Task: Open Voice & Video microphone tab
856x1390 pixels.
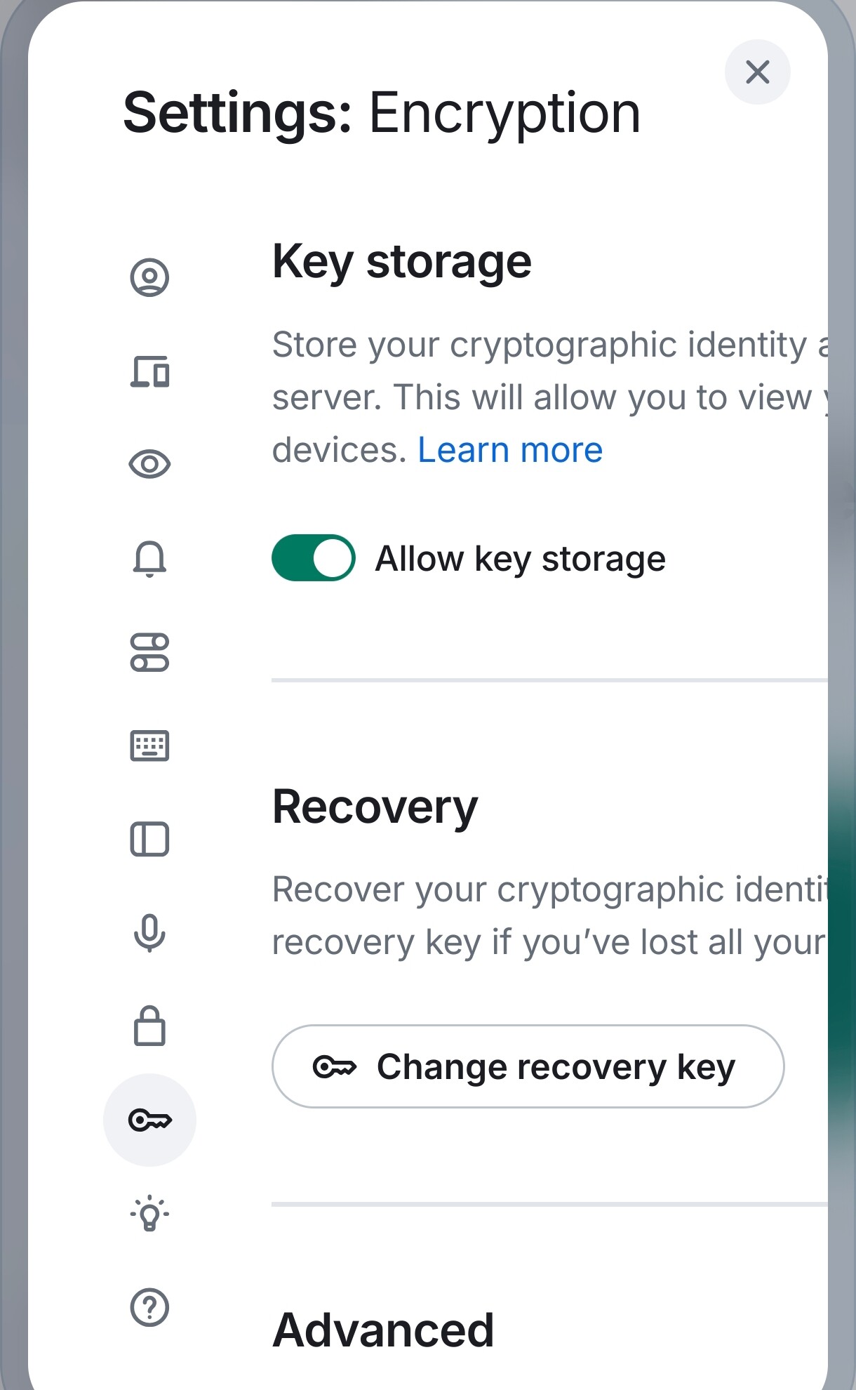Action: 149,933
